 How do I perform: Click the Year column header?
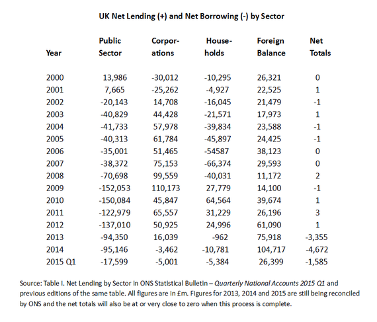click(54, 53)
